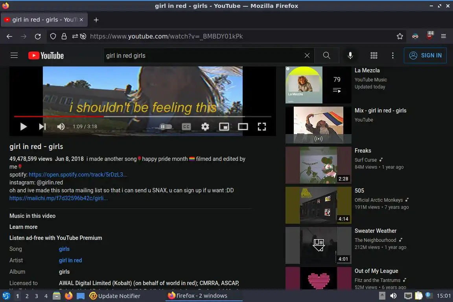Open the Freaks video thumbnail
The width and height of the screenshot is (453, 302).
pos(319,165)
